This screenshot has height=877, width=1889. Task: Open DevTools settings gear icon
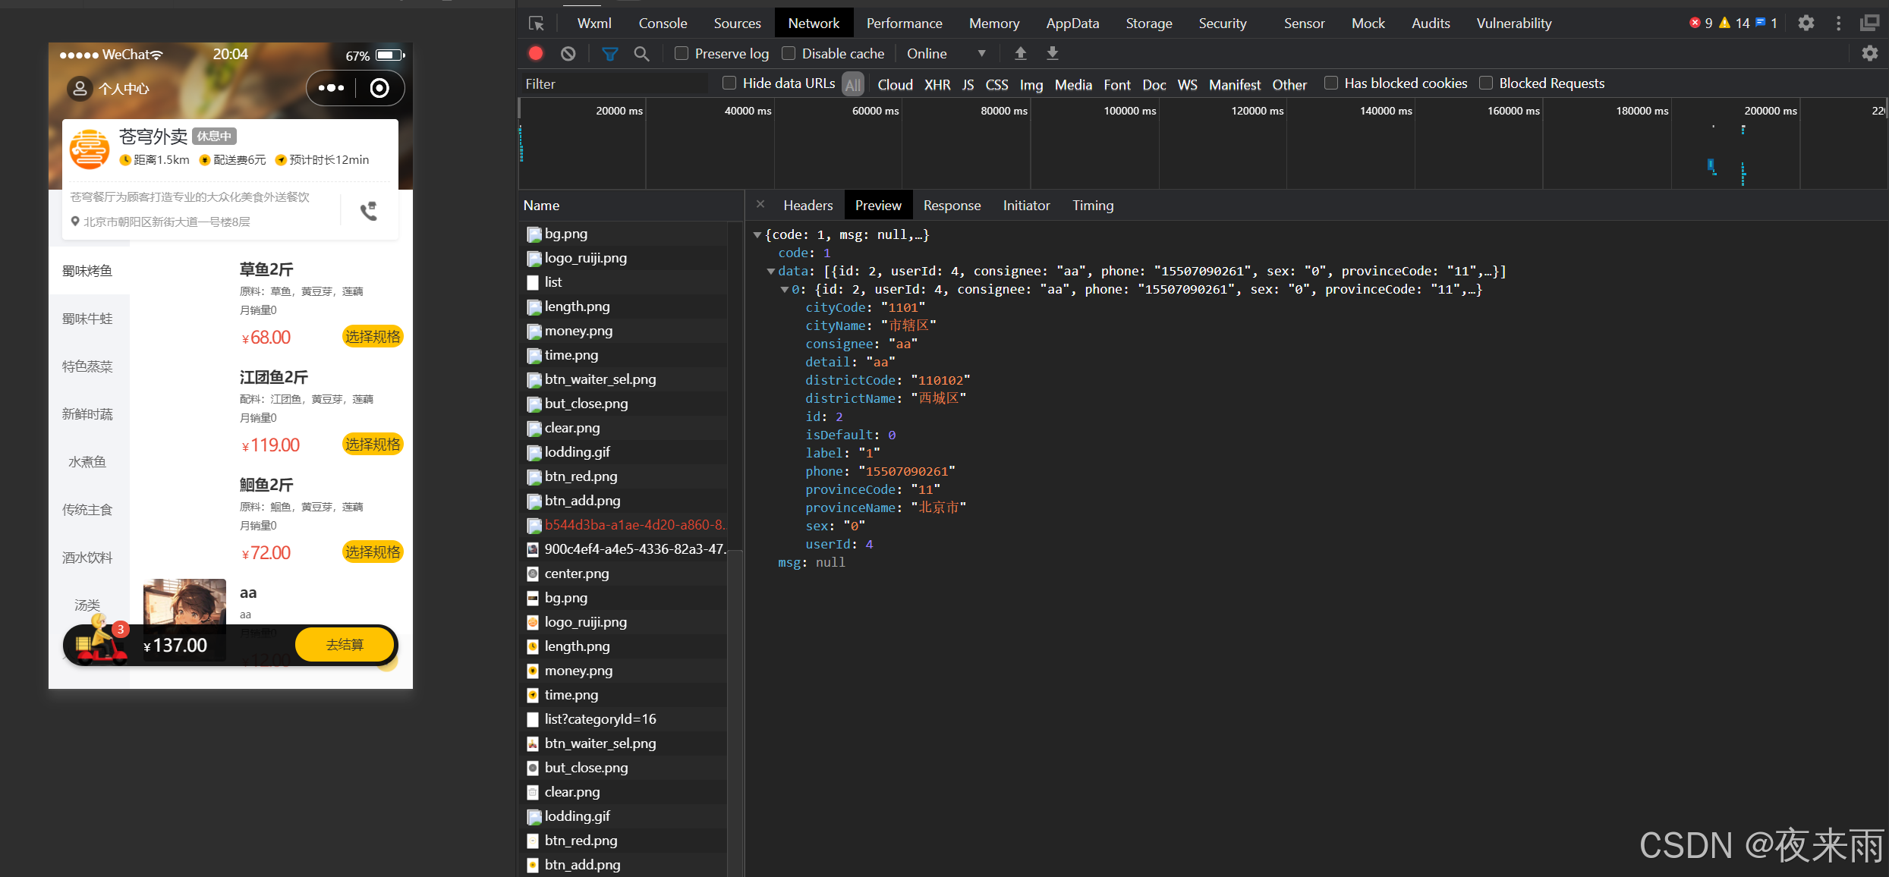[x=1806, y=23]
